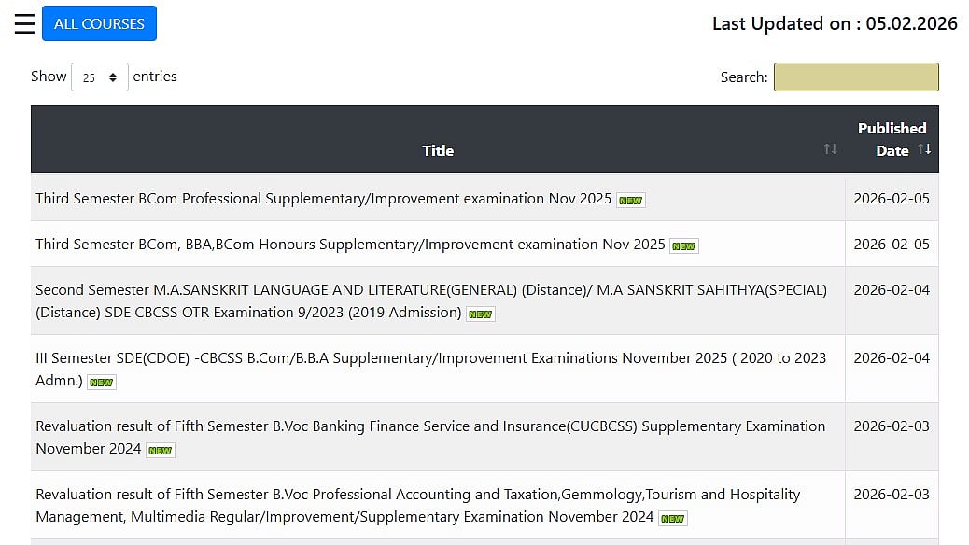This screenshot has width=969, height=545.
Task: Sort by Published Date column arrows
Action: 924,149
